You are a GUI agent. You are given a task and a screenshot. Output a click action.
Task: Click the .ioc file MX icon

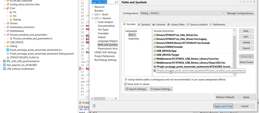point(8,50)
